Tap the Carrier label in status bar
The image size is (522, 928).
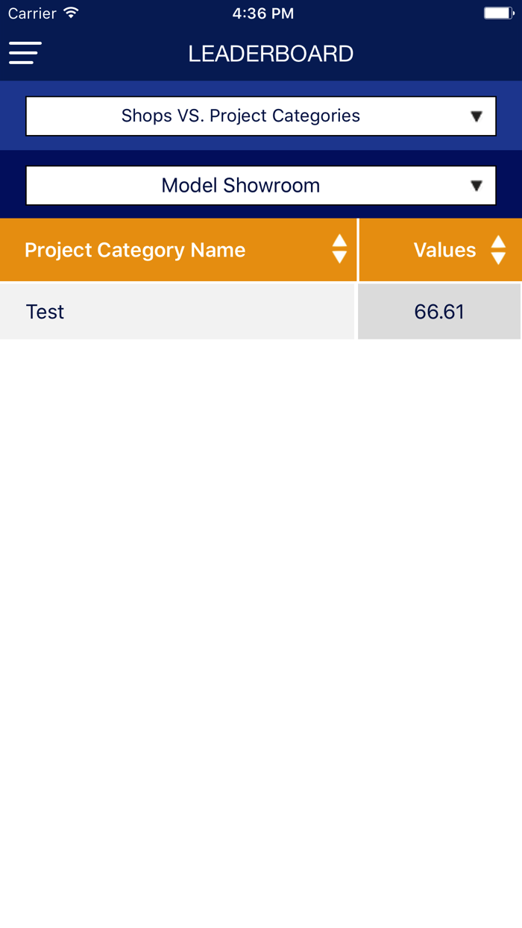tap(32, 13)
